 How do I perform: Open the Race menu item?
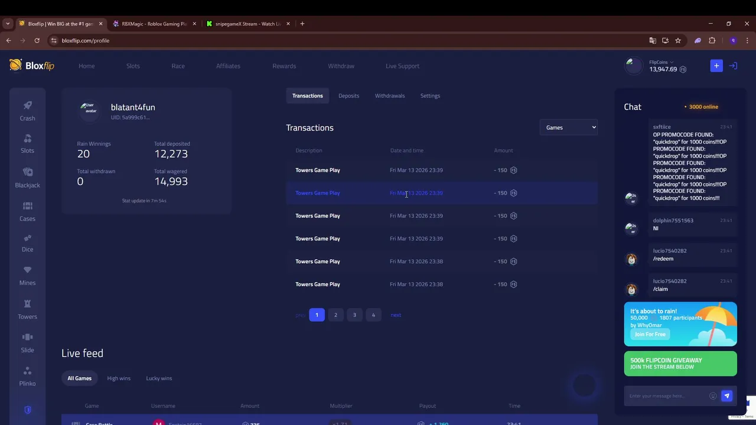(x=178, y=66)
